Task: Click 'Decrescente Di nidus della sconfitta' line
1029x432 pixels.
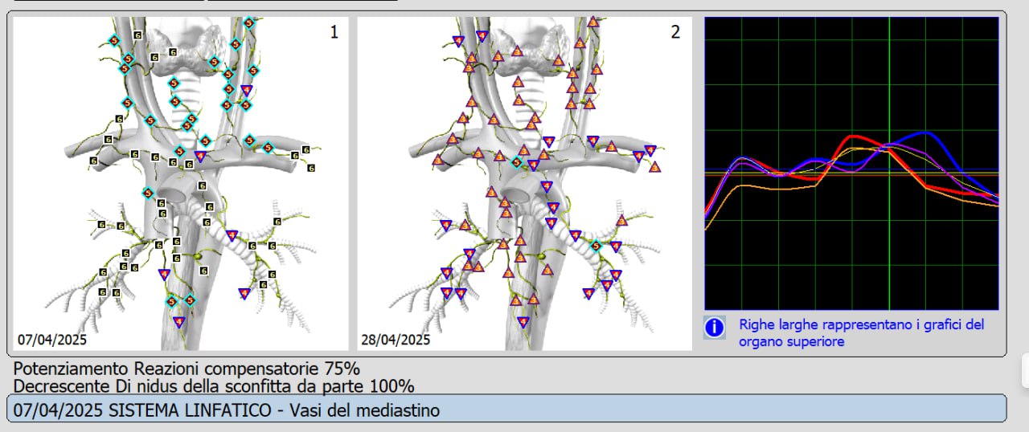Action: (214, 385)
